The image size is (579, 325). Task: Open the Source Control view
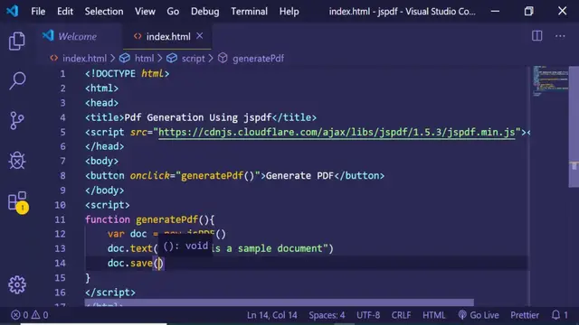click(17, 120)
